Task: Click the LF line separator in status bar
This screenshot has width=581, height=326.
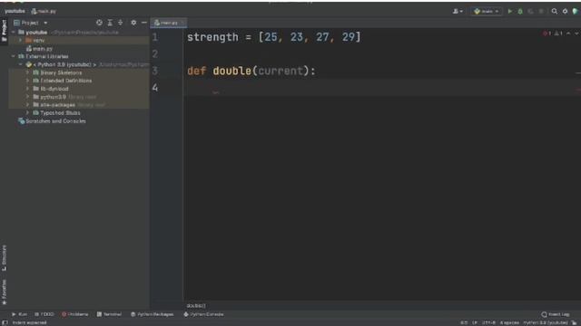Action: coord(475,322)
